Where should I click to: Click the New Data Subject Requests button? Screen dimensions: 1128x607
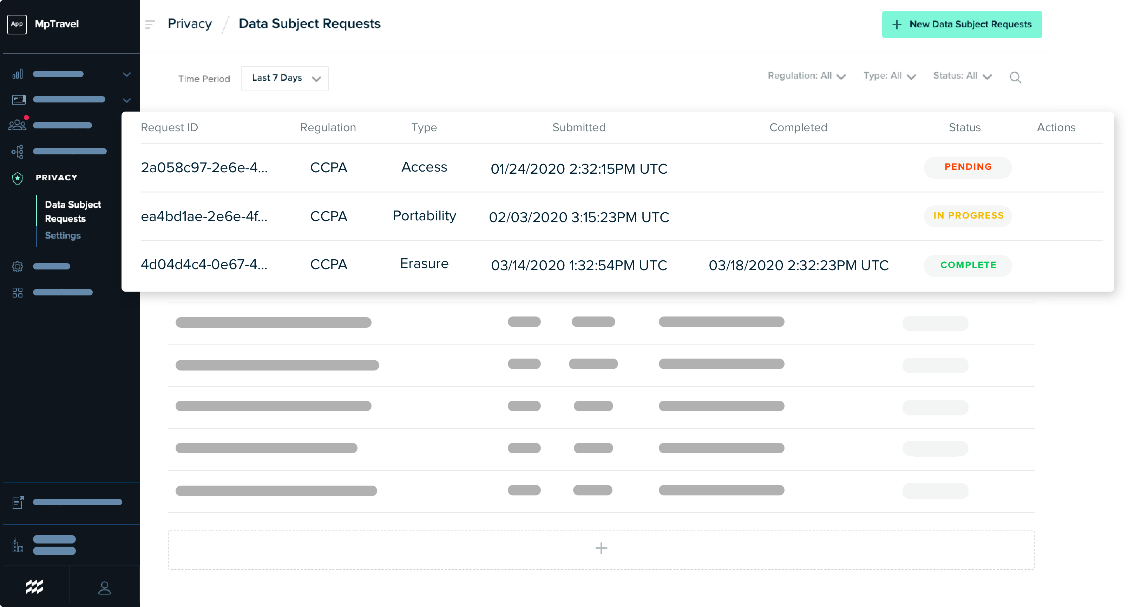click(x=962, y=25)
